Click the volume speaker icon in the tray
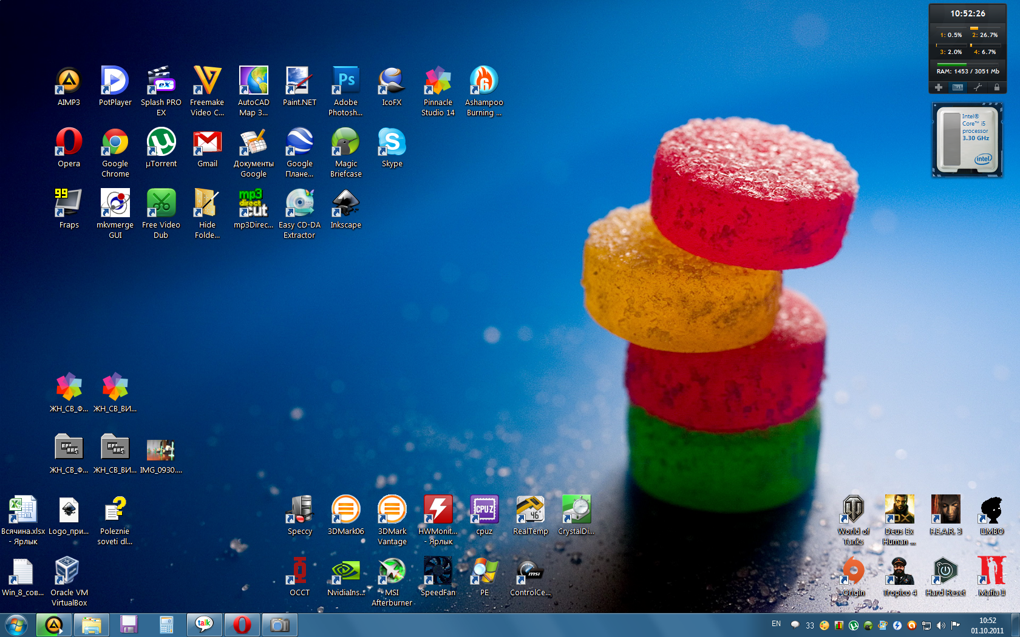This screenshot has width=1020, height=637. click(x=940, y=625)
